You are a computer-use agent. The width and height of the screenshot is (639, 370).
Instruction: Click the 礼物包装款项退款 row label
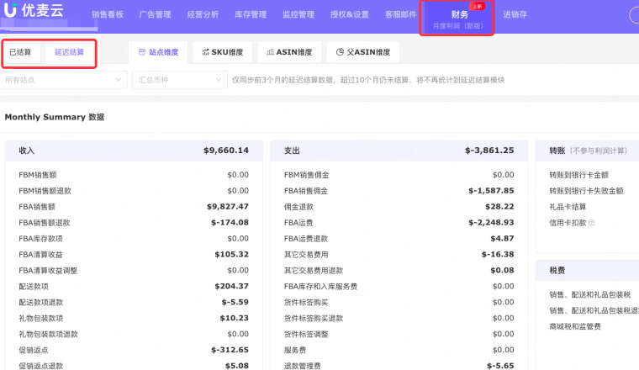pos(48,334)
